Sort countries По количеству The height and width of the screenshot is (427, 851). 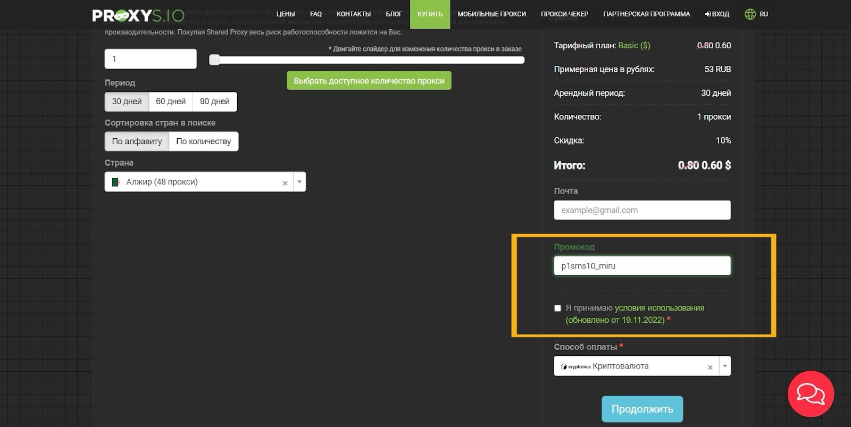point(204,141)
